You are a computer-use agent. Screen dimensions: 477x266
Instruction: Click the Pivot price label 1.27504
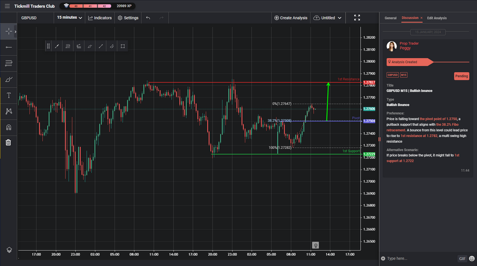pos(369,121)
